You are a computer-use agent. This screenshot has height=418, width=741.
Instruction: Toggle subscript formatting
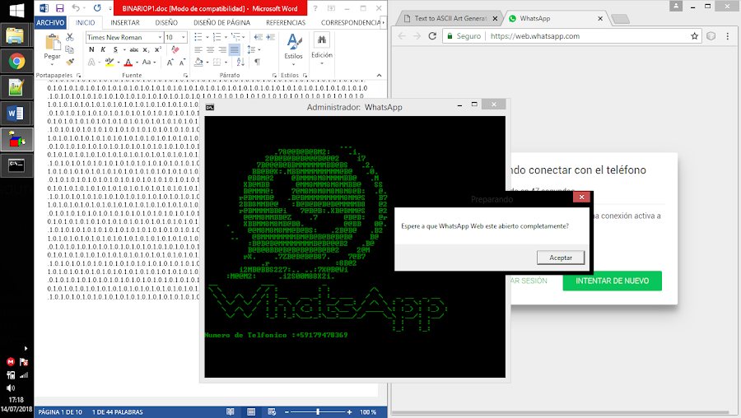click(x=146, y=49)
